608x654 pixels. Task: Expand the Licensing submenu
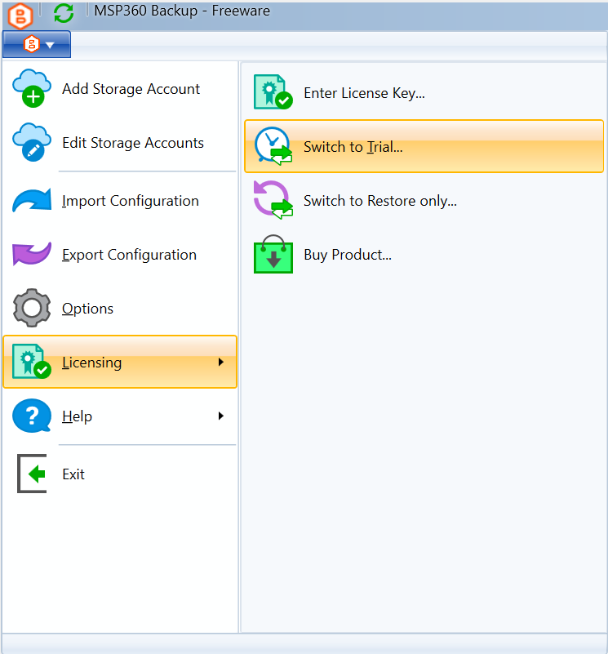120,362
